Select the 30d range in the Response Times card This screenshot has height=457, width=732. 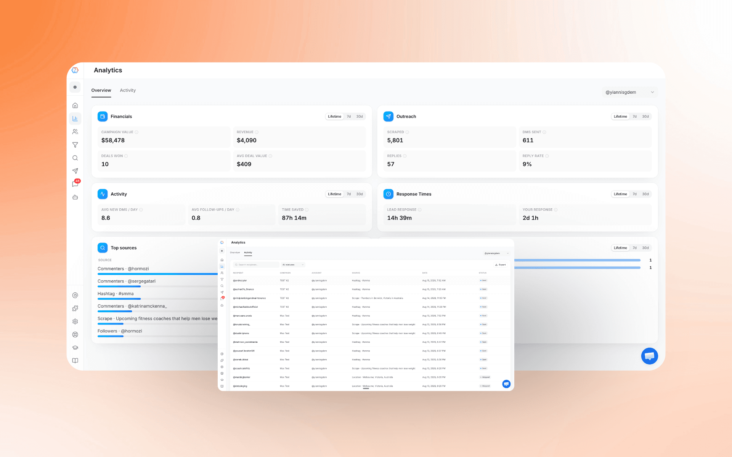pos(645,194)
